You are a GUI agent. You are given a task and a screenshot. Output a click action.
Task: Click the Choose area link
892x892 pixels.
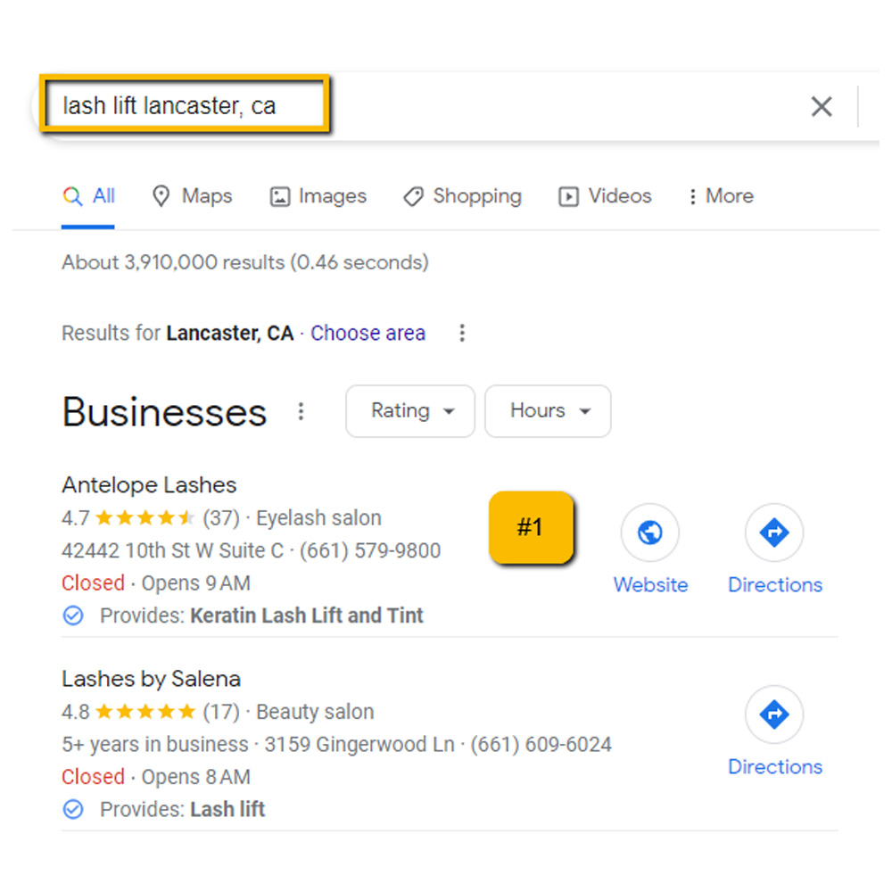pyautogui.click(x=368, y=334)
